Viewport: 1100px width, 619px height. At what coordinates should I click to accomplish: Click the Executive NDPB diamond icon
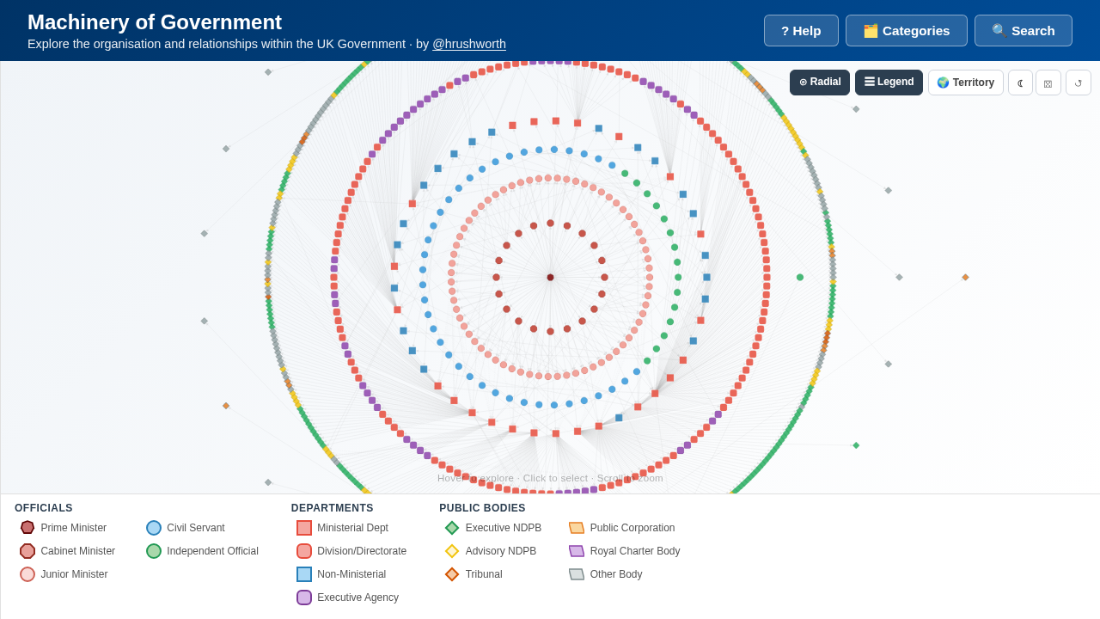pyautogui.click(x=452, y=528)
